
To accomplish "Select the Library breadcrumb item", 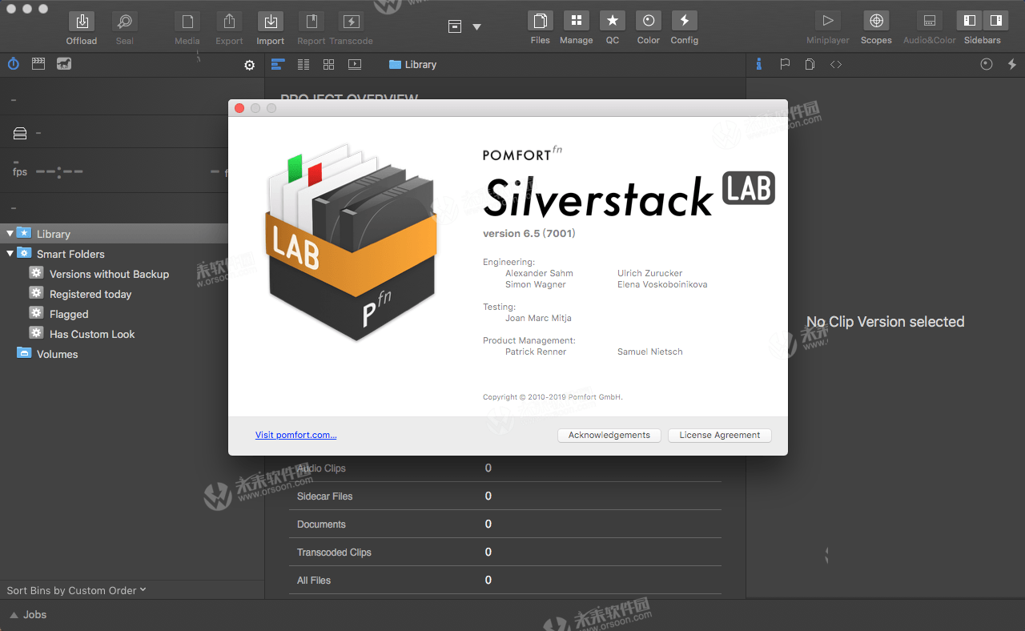I will (412, 64).
